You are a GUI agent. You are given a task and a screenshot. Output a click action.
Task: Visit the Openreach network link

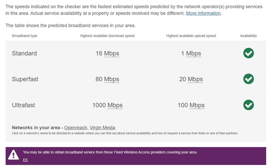pyautogui.click(x=76, y=128)
